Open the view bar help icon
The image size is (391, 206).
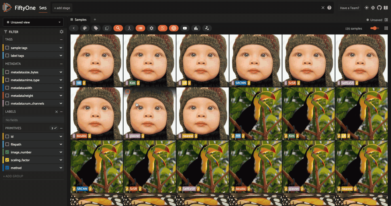329,8
